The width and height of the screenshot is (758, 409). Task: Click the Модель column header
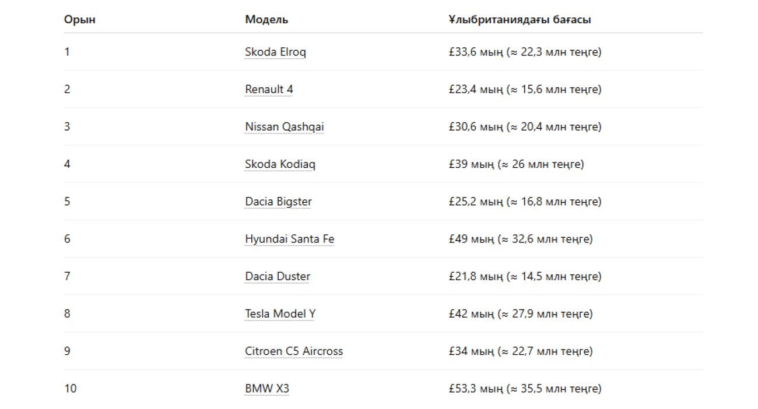point(266,20)
